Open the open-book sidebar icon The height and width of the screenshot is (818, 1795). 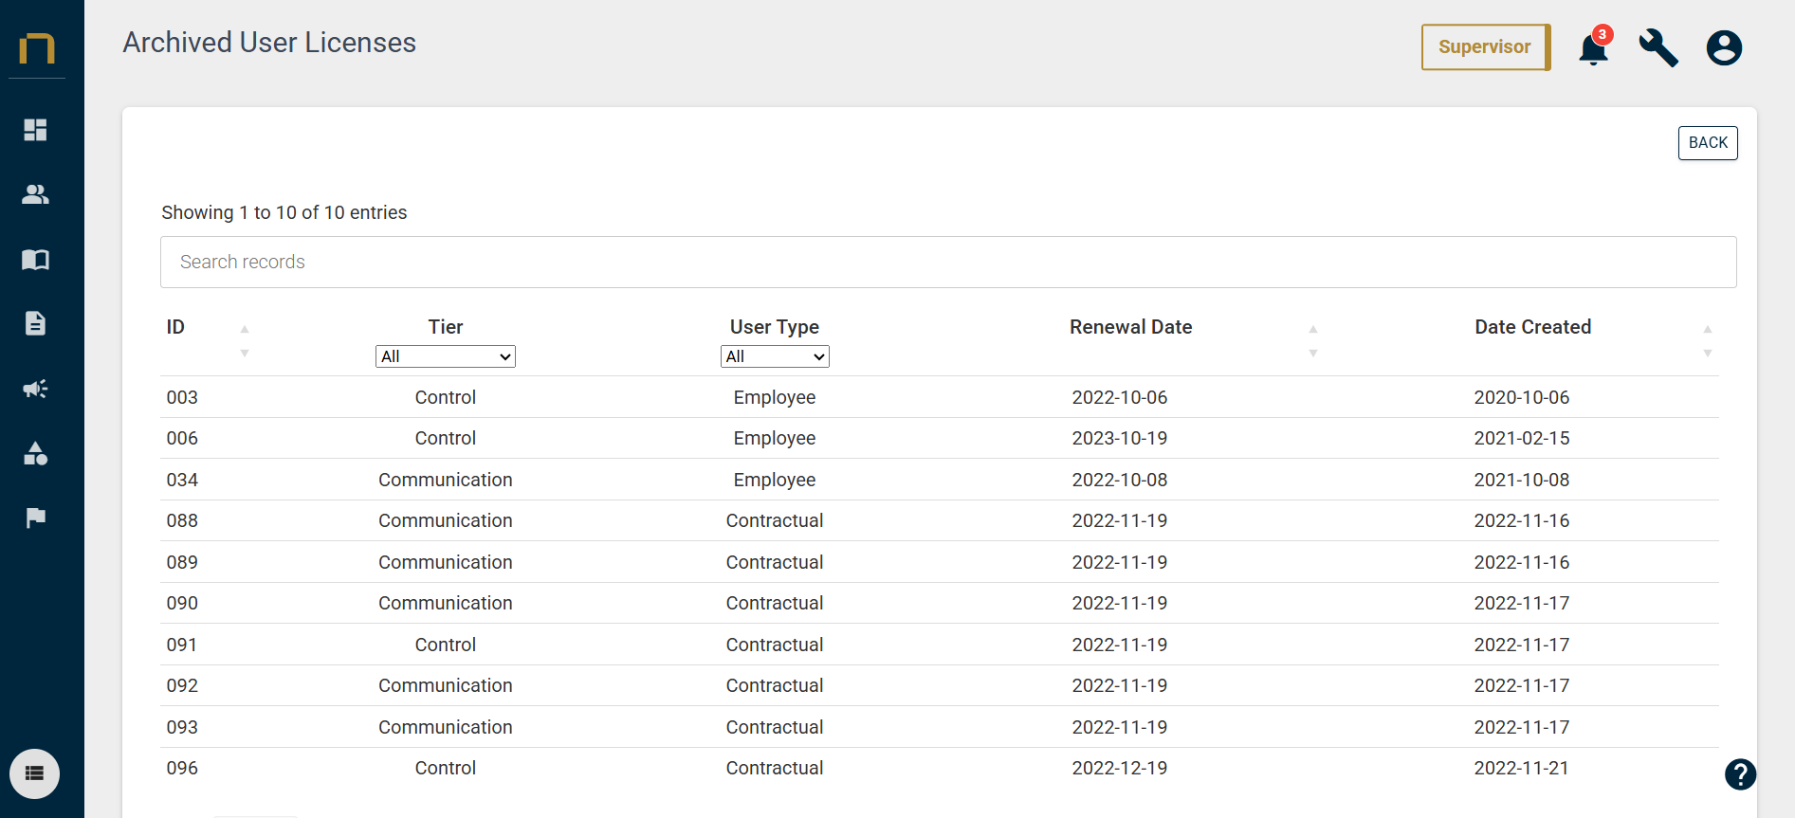[x=35, y=260]
